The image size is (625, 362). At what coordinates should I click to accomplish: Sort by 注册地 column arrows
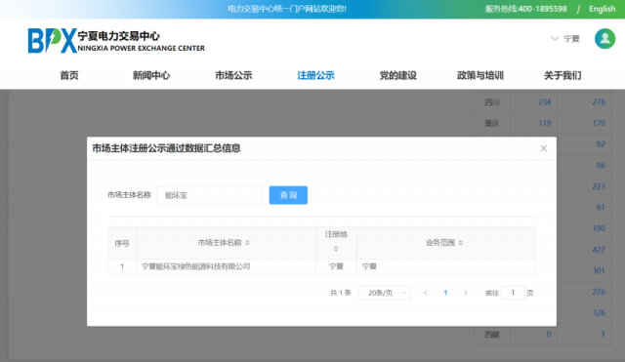click(x=336, y=249)
